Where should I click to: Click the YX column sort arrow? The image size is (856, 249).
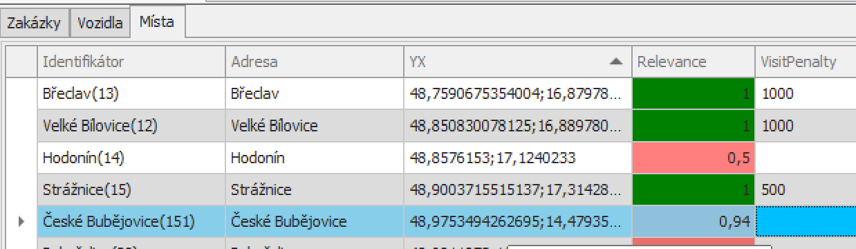(616, 62)
